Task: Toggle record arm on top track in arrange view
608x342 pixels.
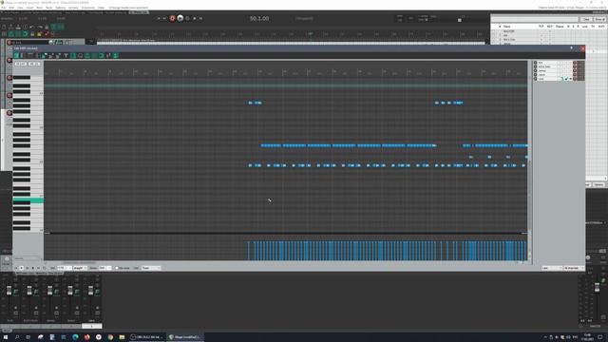Action: point(9,43)
